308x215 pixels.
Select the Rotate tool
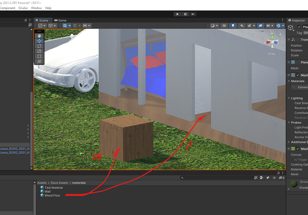tap(39, 46)
